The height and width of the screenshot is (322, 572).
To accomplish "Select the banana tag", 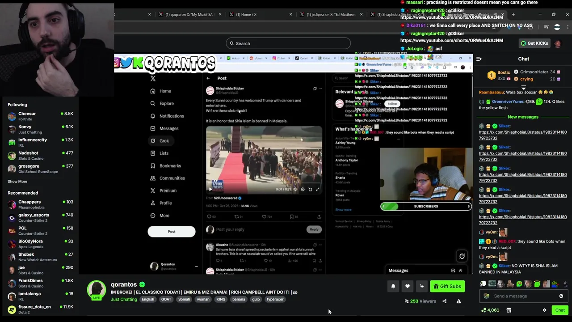I will click(x=239, y=299).
